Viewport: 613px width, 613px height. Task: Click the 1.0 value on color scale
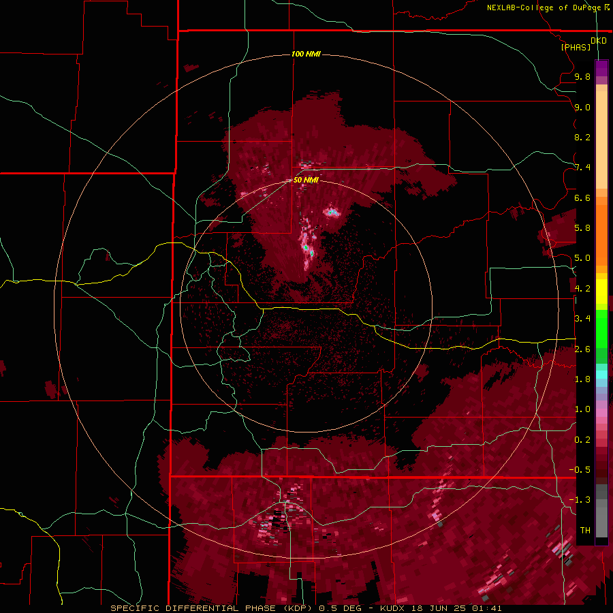point(582,409)
